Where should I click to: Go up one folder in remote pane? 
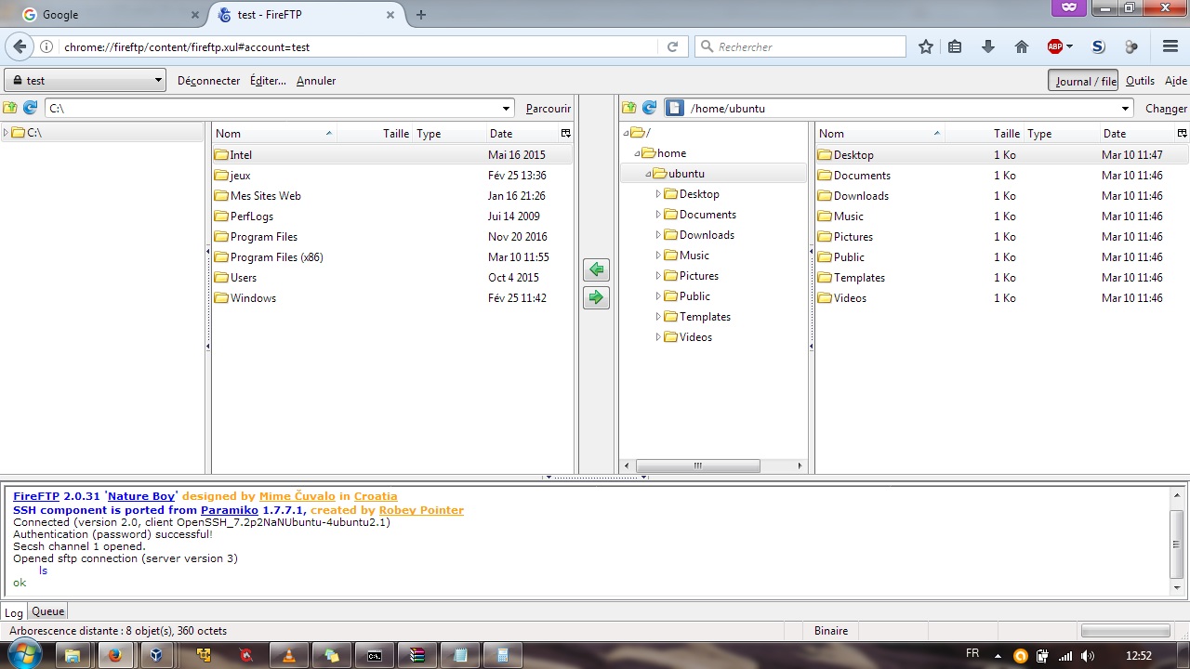tap(629, 108)
